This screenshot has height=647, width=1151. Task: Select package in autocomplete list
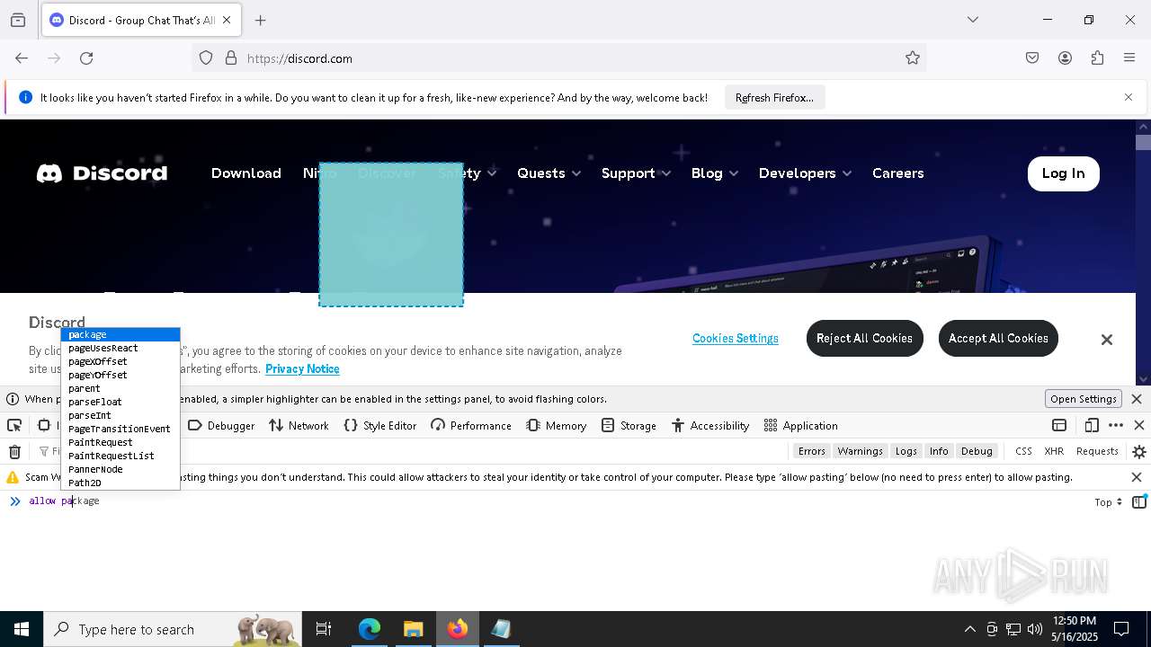click(x=120, y=334)
